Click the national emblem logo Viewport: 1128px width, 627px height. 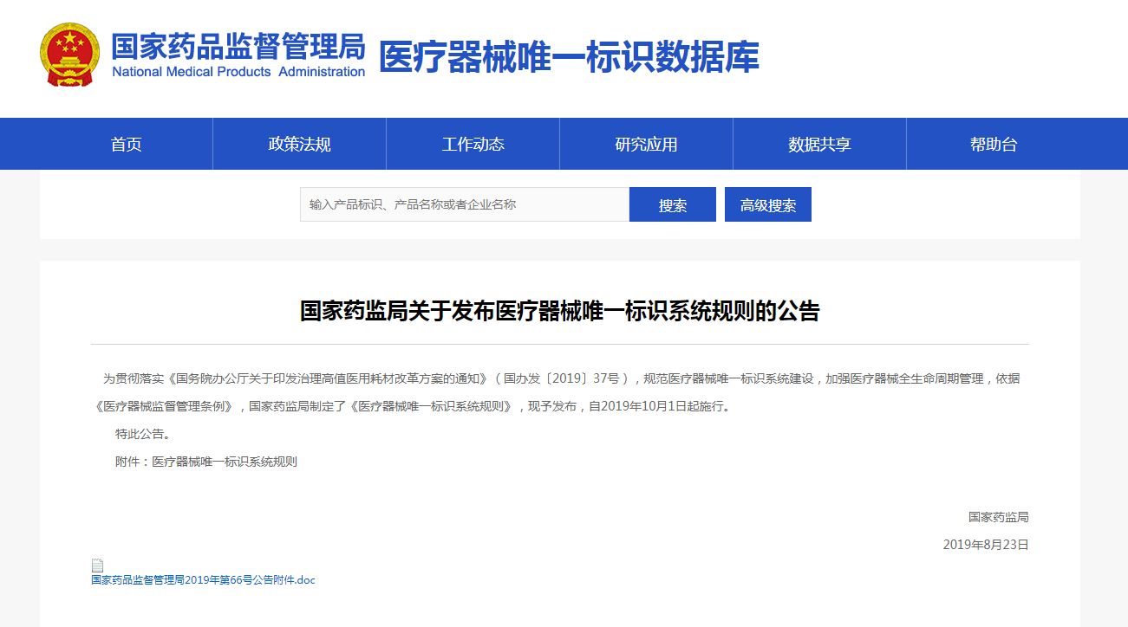[70, 55]
